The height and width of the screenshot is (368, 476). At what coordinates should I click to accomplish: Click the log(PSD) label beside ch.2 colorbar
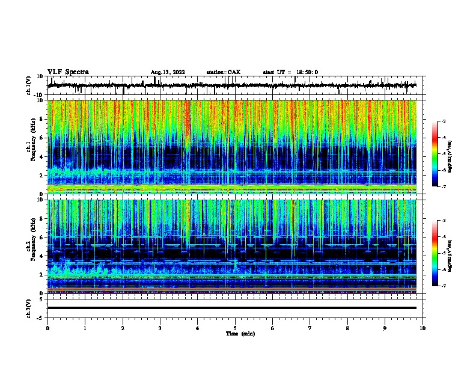click(x=450, y=256)
